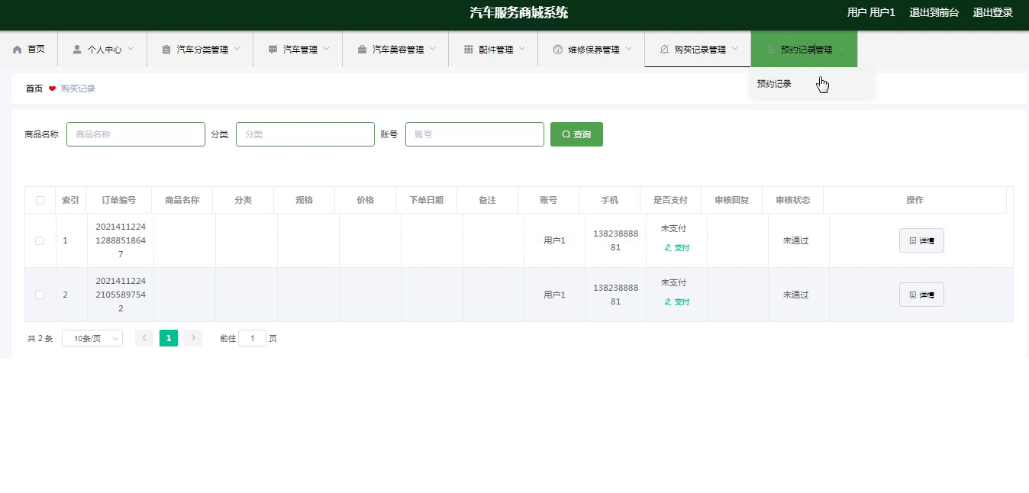The height and width of the screenshot is (493, 1029).
Task: Focus the 商品名称 input field
Action: (136, 134)
